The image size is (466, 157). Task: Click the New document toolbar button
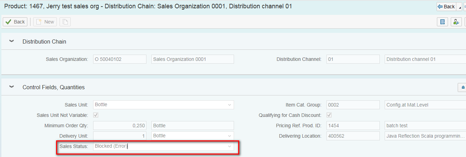[45, 22]
